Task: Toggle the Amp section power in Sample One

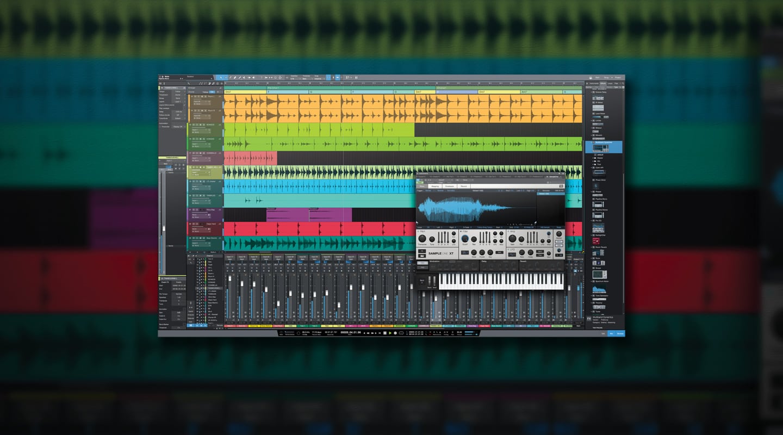Action: tap(508, 231)
